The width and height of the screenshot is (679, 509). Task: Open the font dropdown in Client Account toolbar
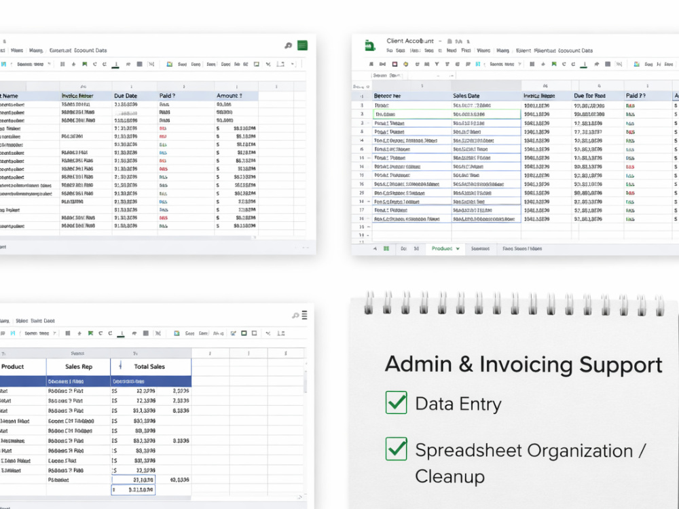[504, 64]
